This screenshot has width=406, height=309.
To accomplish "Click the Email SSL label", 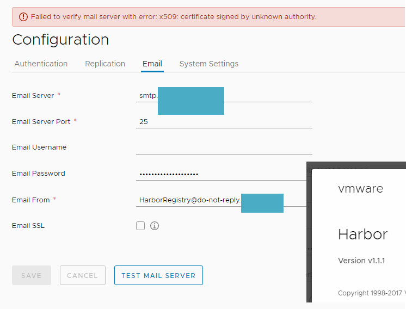I will tap(28, 226).
